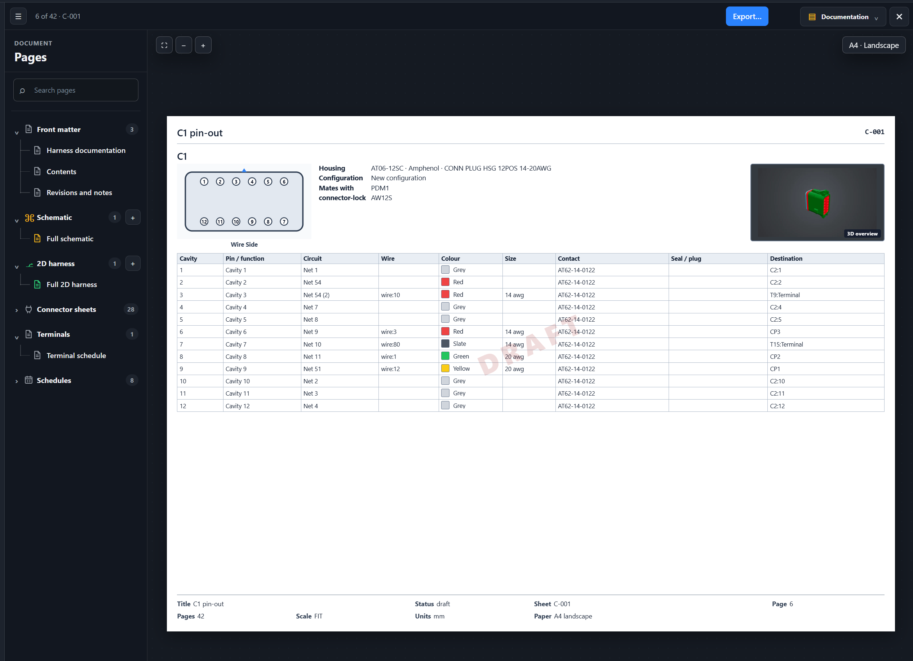Click the Export button

[747, 17]
